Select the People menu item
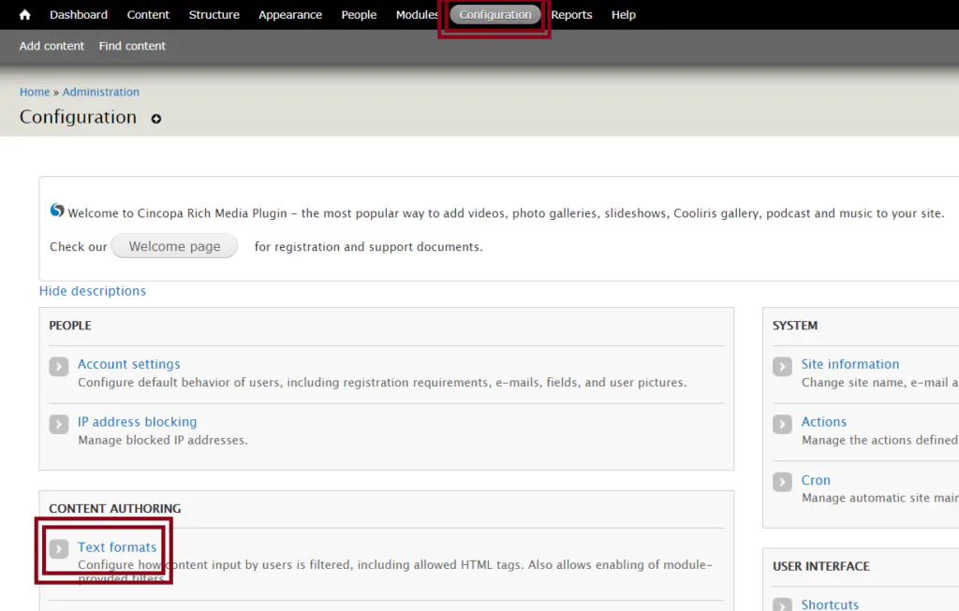Image resolution: width=959 pixels, height=611 pixels. (x=359, y=15)
